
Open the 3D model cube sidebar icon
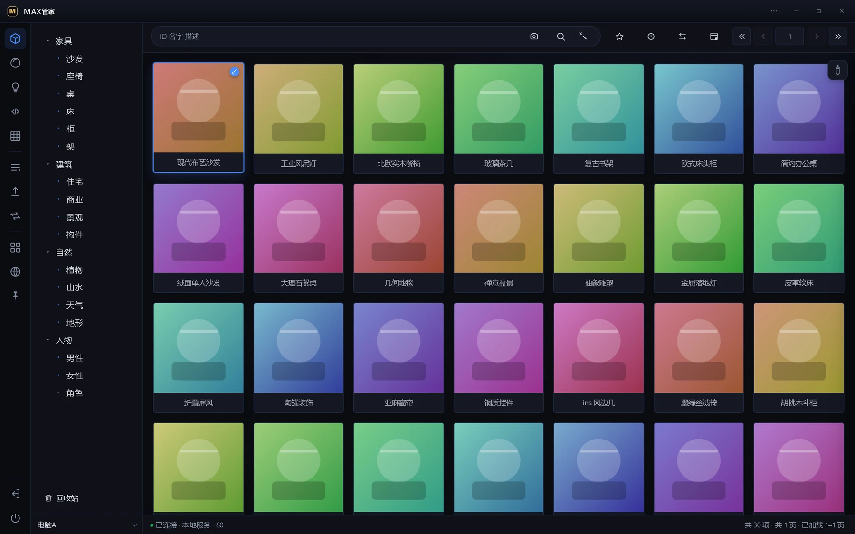[x=15, y=38]
